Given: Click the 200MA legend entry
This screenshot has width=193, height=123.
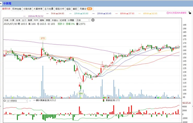Looking at the screenshot, I should coord(33,16).
